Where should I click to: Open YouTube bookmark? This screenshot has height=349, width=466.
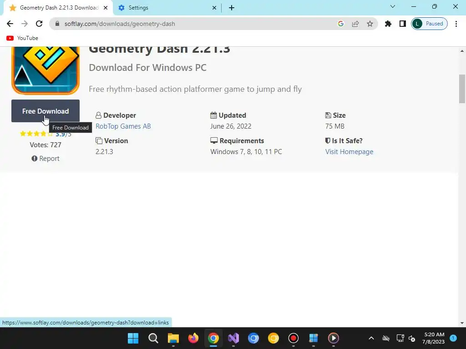pyautogui.click(x=22, y=38)
